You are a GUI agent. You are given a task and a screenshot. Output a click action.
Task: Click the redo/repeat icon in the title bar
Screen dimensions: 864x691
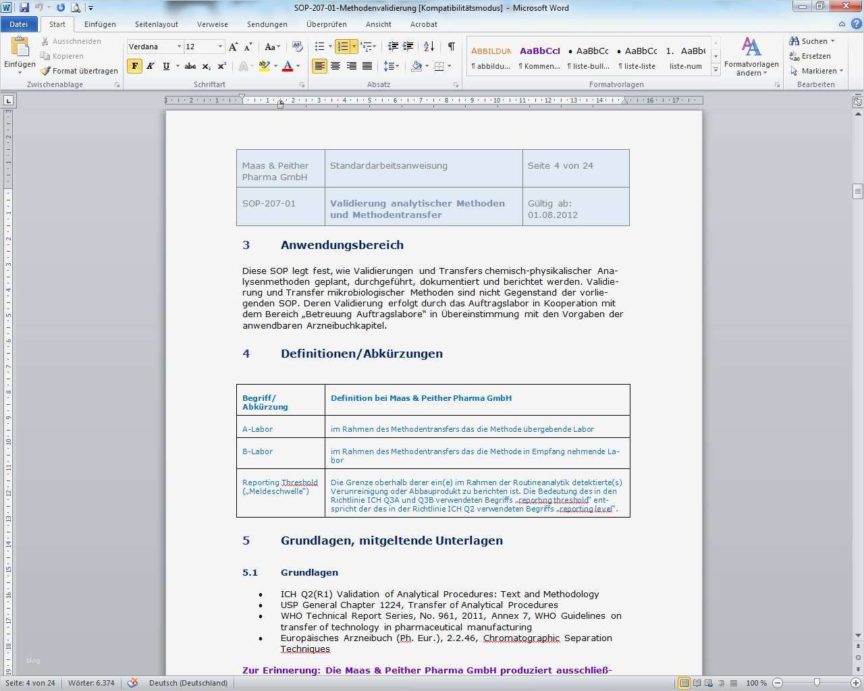(x=61, y=7)
